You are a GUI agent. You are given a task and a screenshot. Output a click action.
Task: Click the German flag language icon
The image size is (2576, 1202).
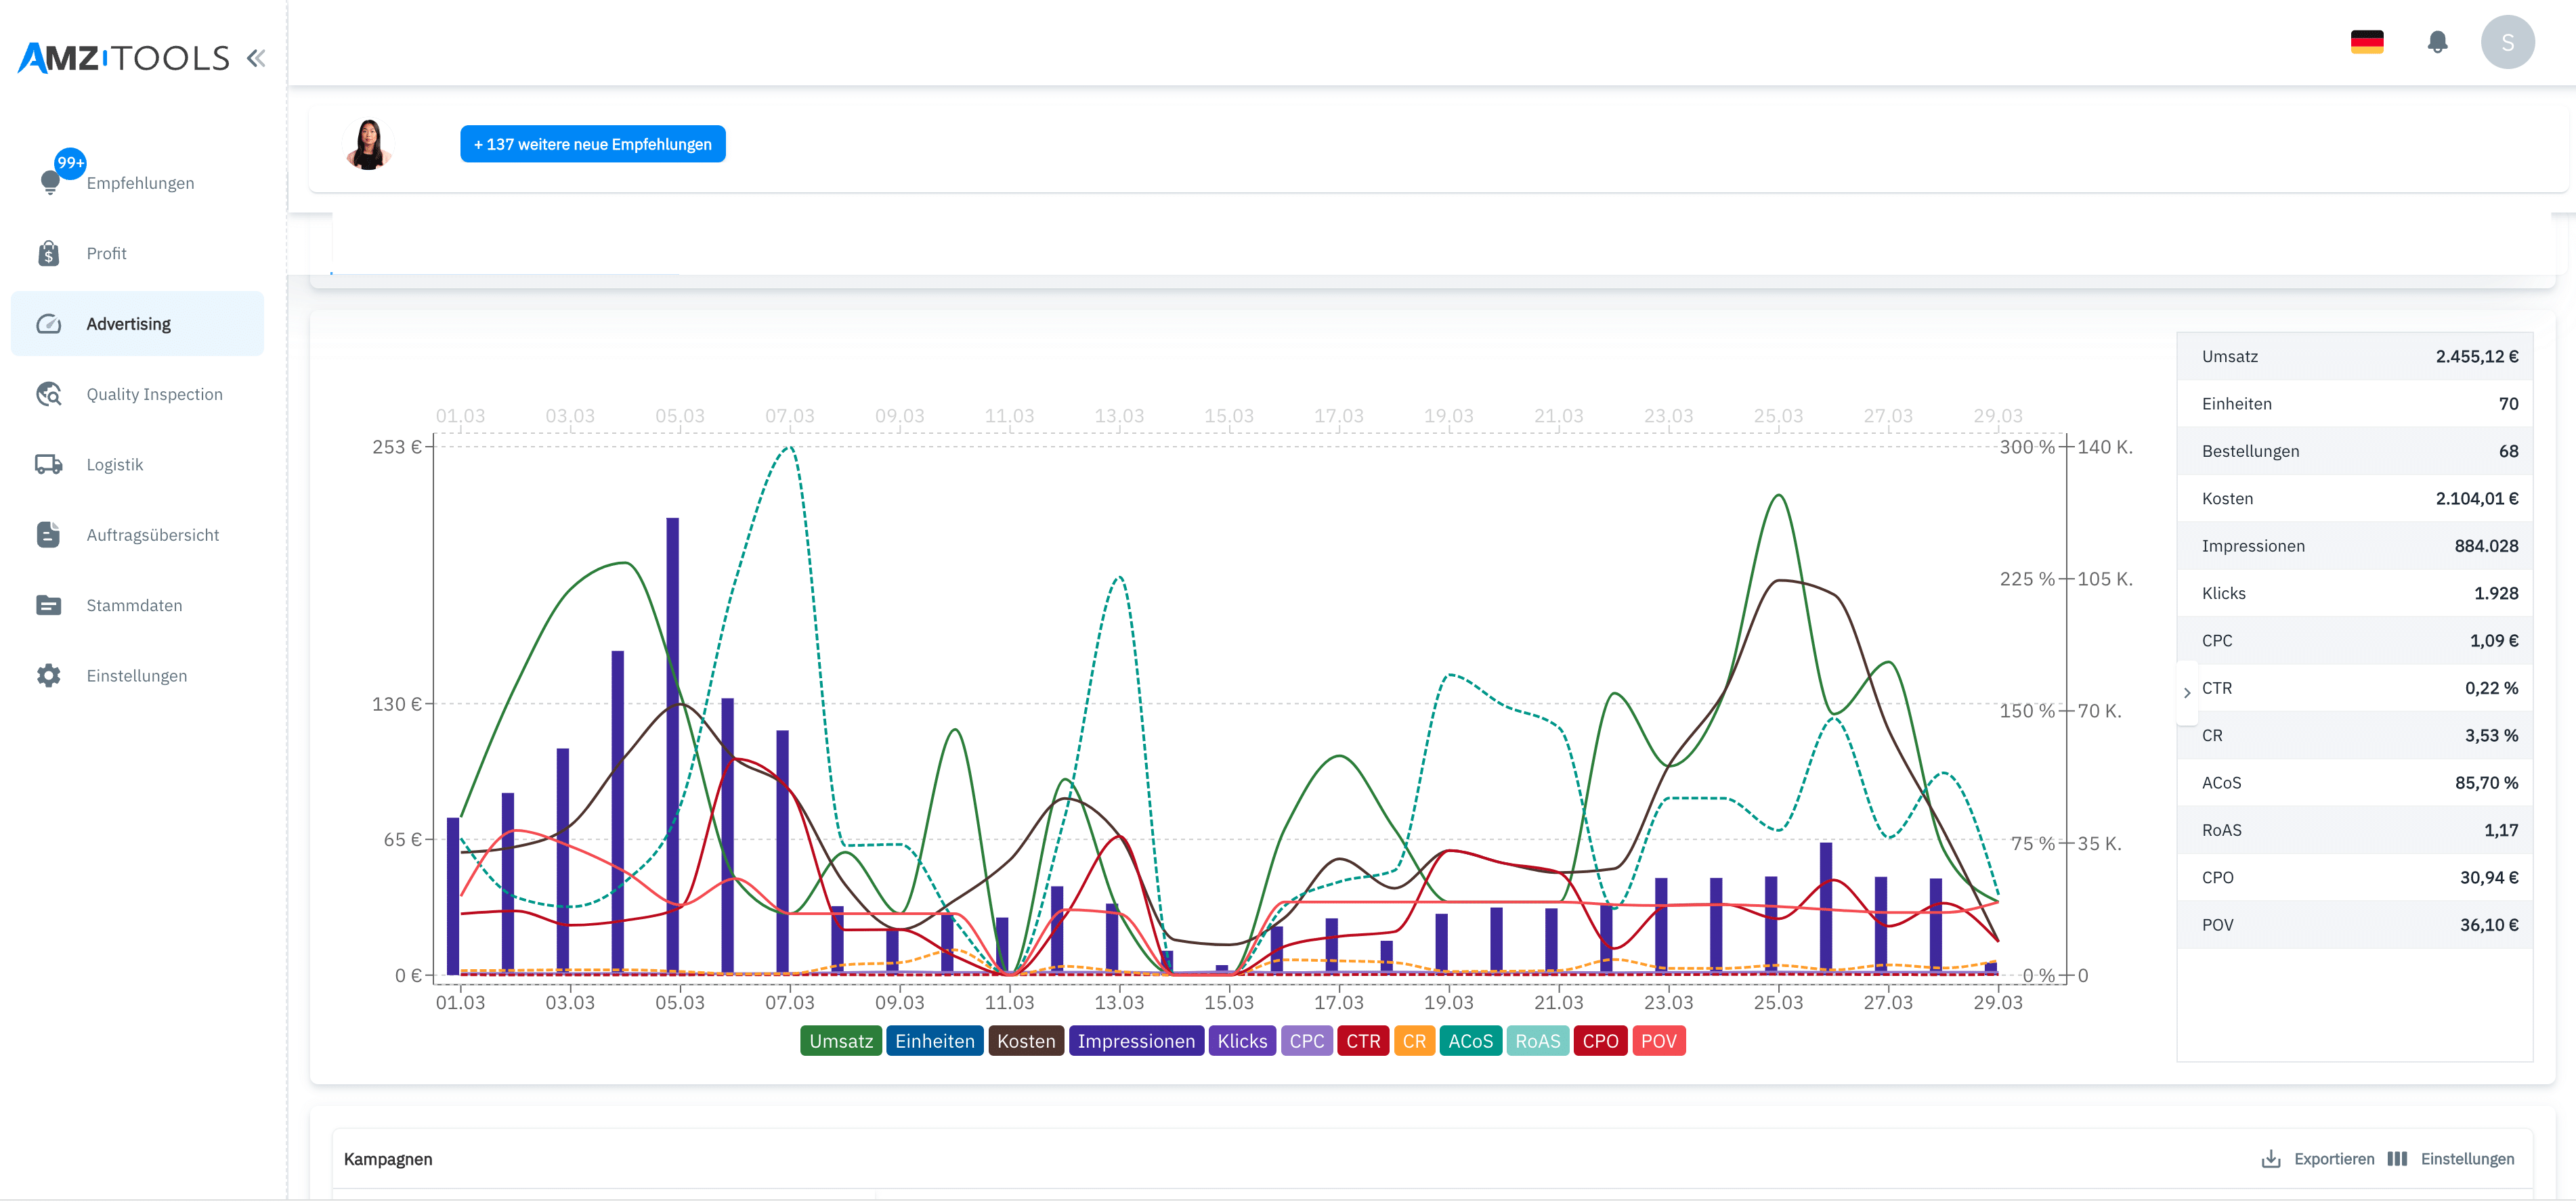(x=2366, y=42)
